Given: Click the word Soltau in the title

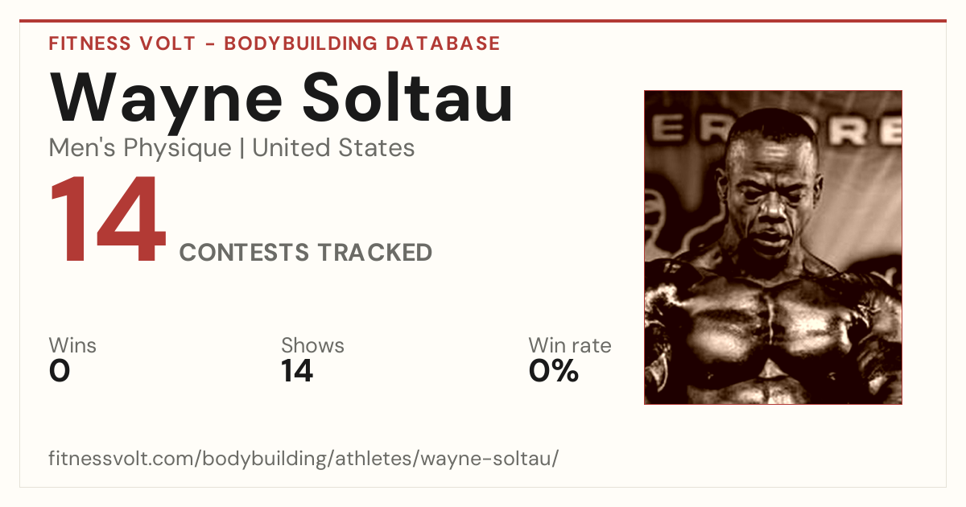Looking at the screenshot, I should (x=407, y=98).
